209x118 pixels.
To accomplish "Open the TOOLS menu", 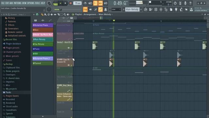I will [38, 3].
